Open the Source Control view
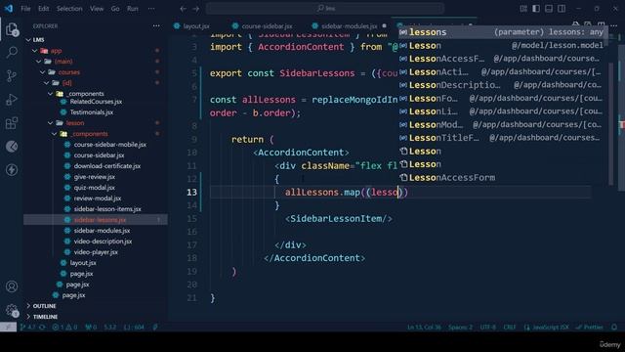Viewport: 625px width, 352px height. tap(12, 75)
